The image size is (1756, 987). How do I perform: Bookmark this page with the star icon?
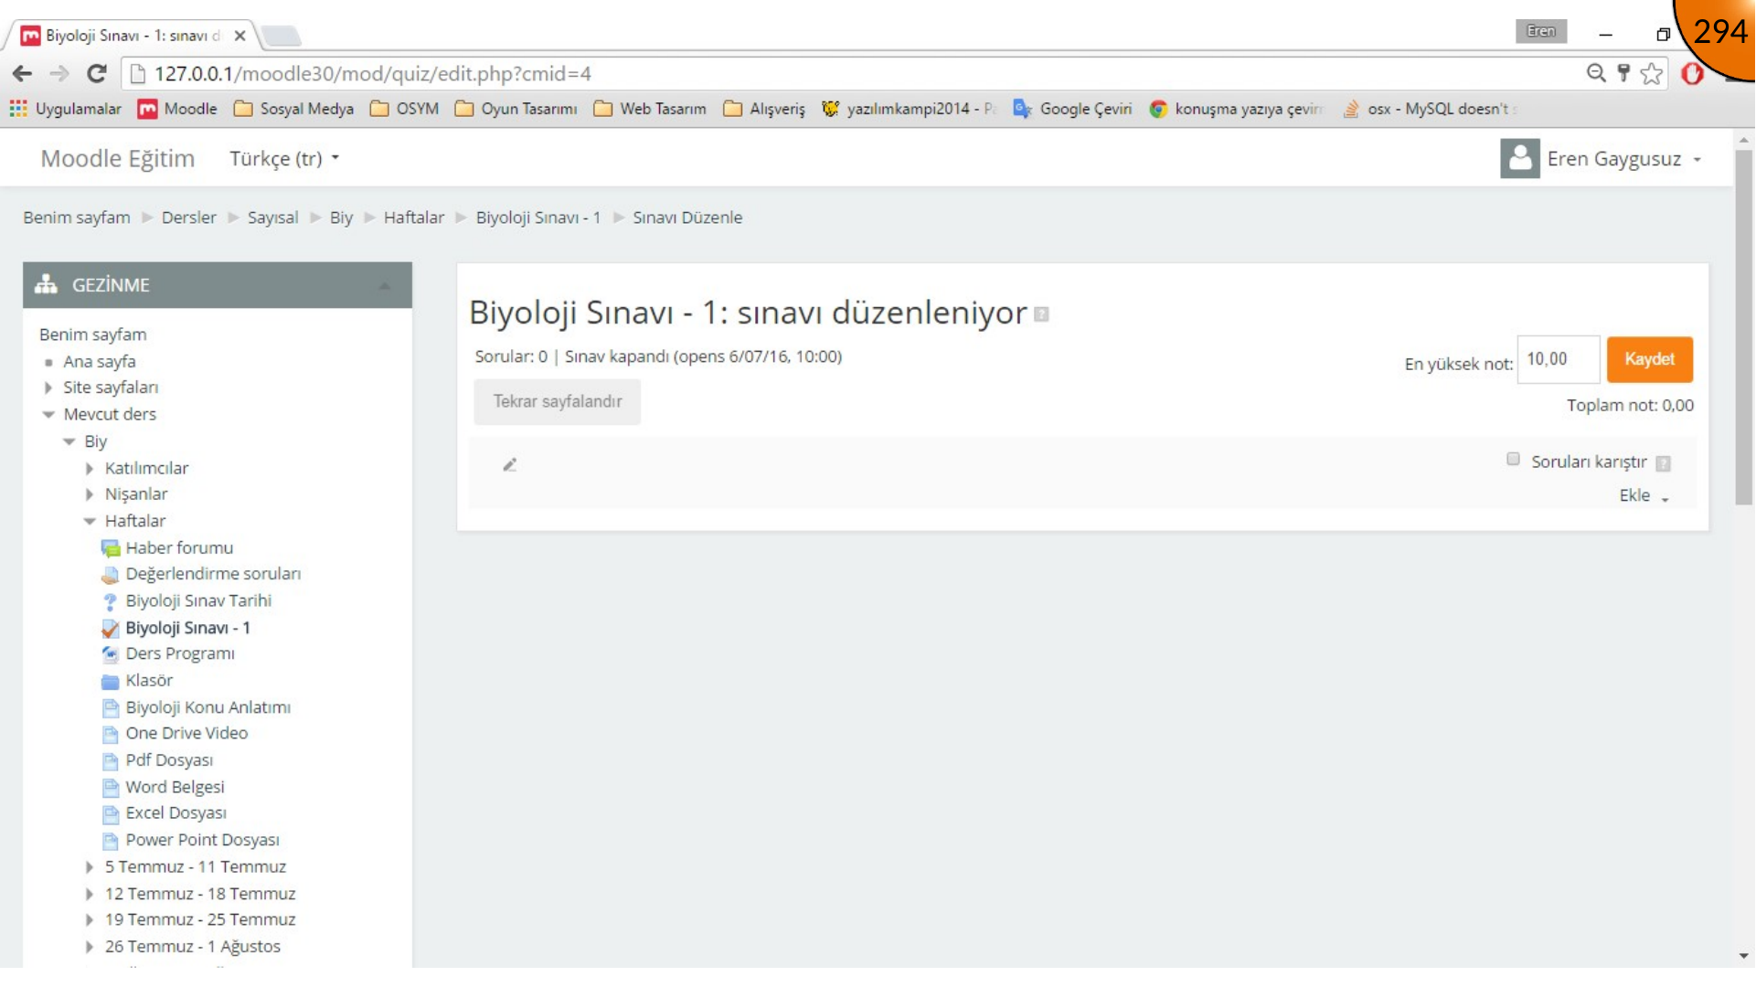tap(1651, 74)
